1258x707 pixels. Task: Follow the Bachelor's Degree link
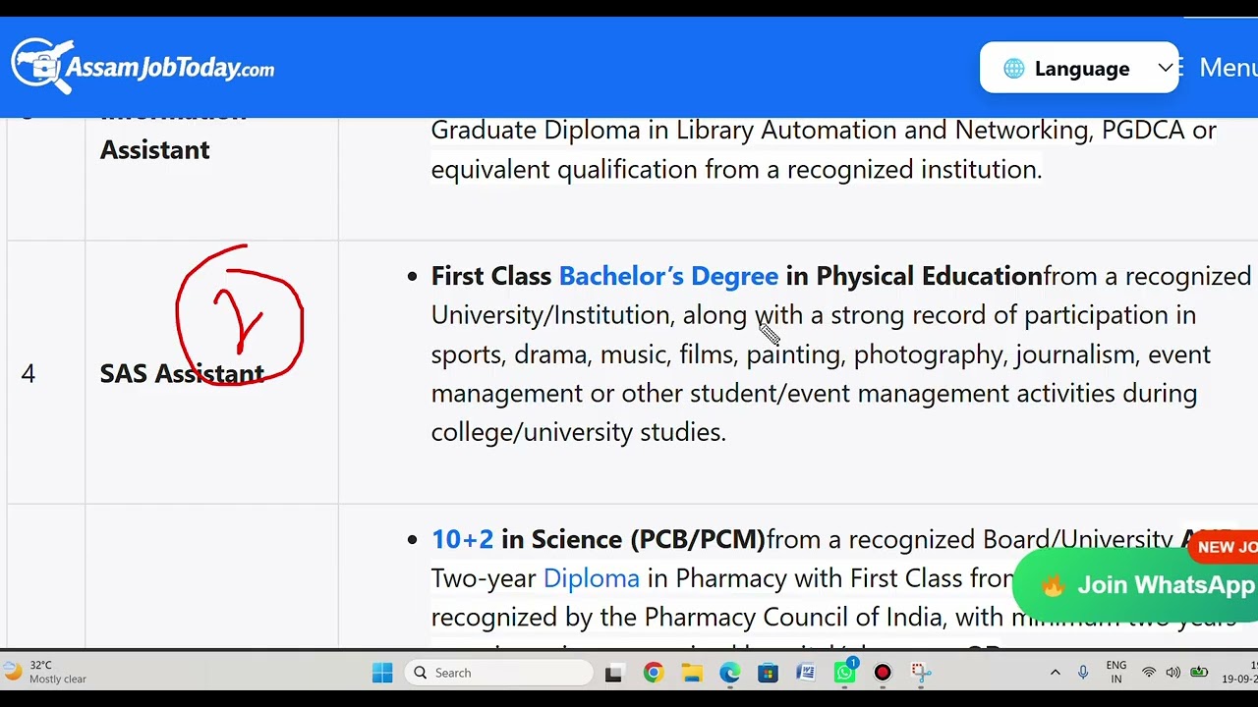pos(668,276)
